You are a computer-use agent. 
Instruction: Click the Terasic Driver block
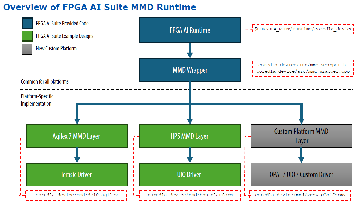coord(77,174)
